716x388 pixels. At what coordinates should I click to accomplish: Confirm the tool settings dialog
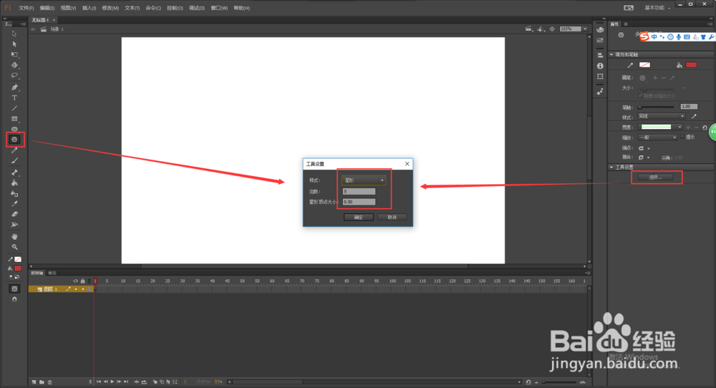359,218
